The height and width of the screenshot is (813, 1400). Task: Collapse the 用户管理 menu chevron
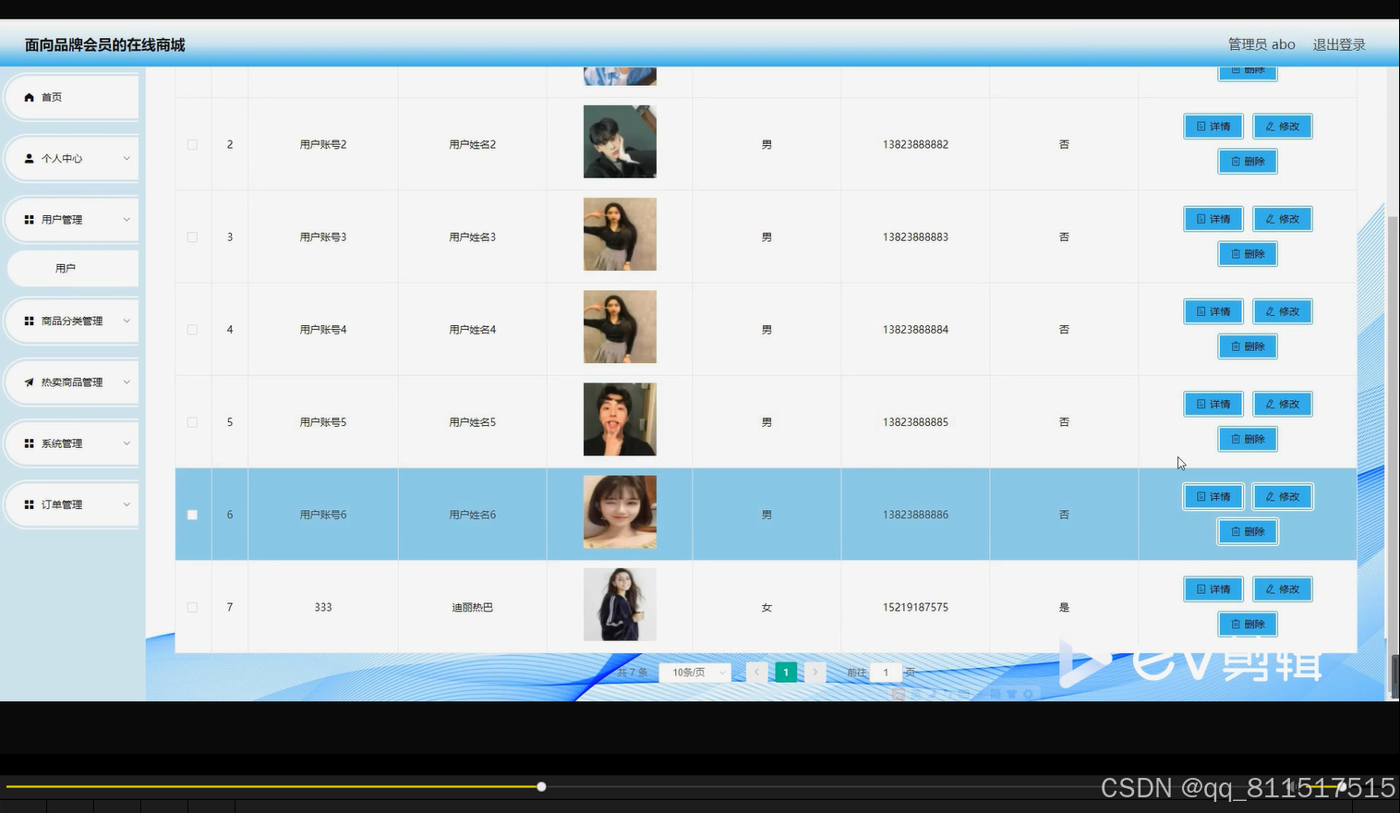click(127, 220)
